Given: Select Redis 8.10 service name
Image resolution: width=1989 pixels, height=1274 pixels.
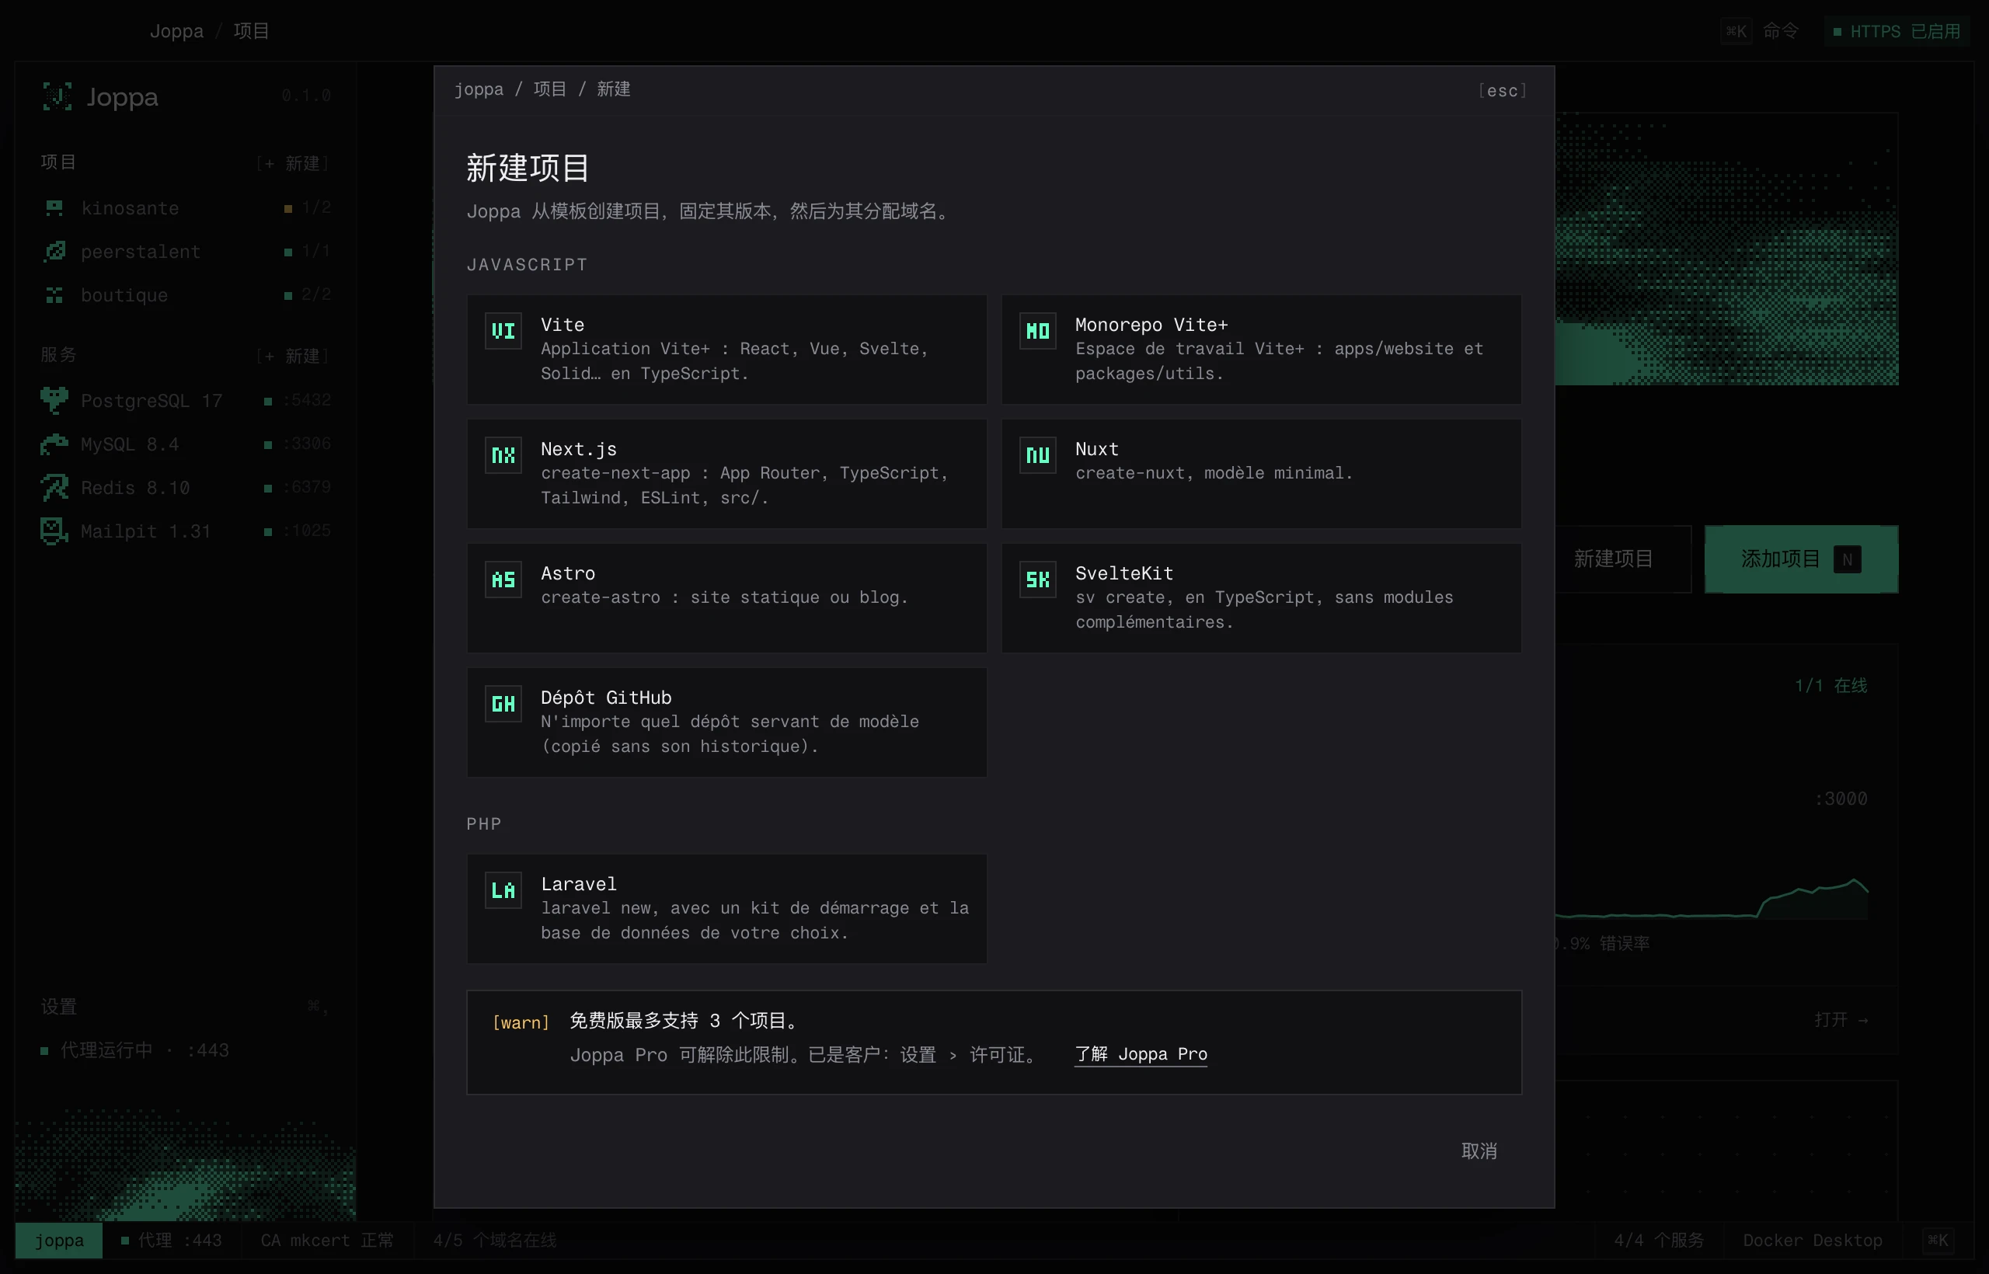Looking at the screenshot, I should pyautogui.click(x=135, y=488).
